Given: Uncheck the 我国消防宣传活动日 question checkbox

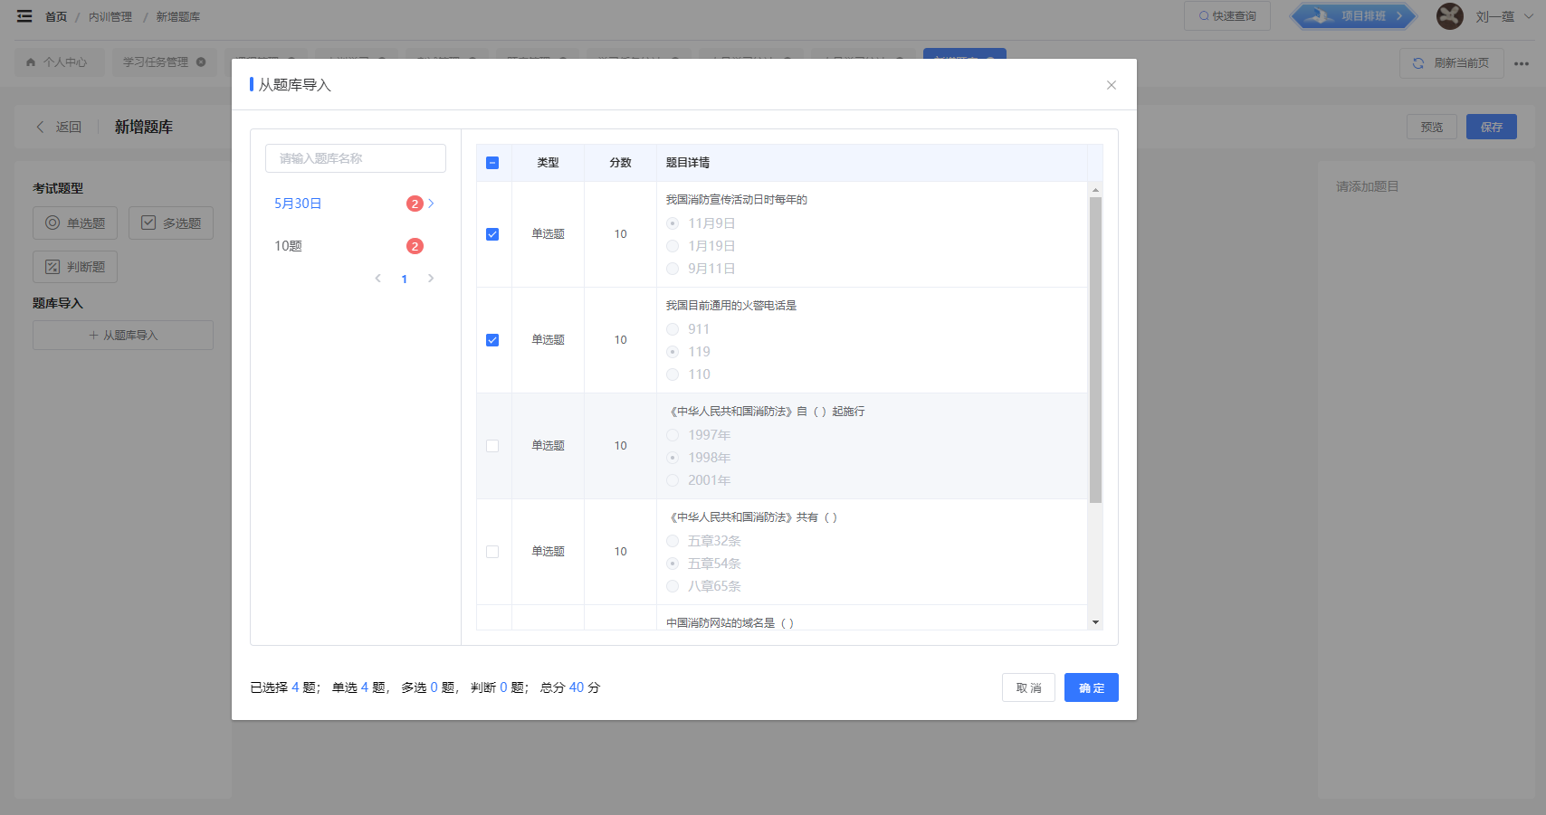Looking at the screenshot, I should [492, 234].
